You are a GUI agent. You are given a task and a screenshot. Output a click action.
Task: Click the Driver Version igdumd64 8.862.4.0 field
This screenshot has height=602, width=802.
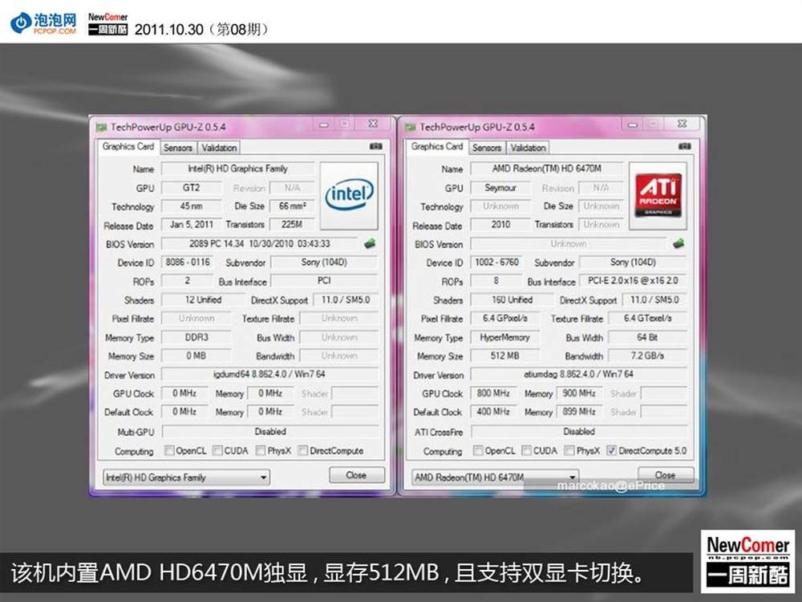coord(269,374)
